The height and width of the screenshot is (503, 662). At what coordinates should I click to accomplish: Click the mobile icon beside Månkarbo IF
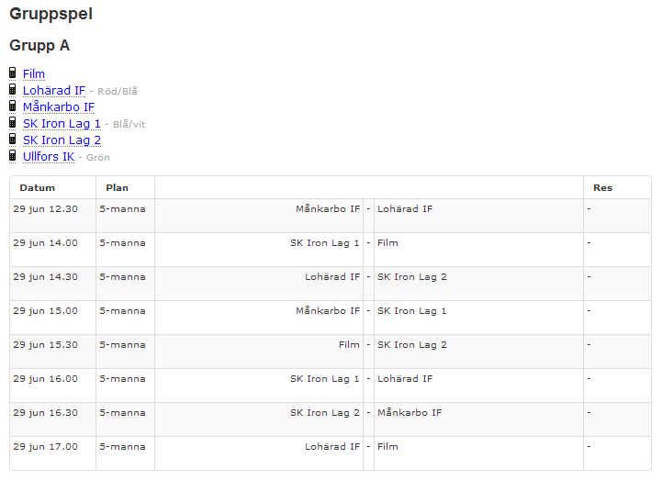pos(13,106)
